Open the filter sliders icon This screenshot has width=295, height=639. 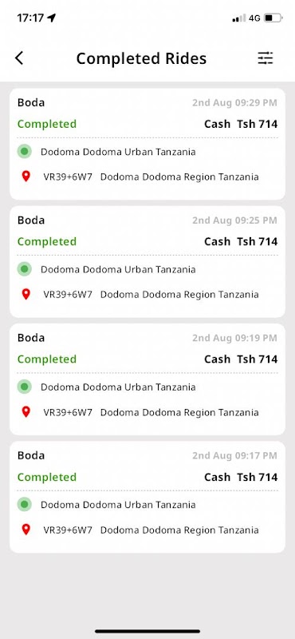click(265, 58)
